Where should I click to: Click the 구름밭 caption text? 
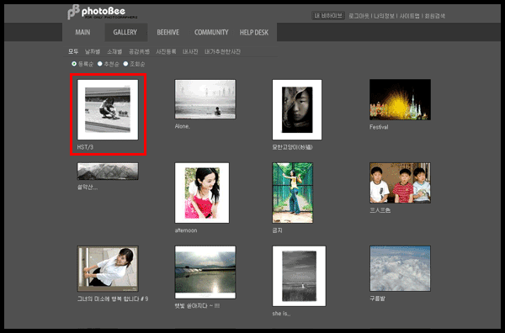point(377,299)
